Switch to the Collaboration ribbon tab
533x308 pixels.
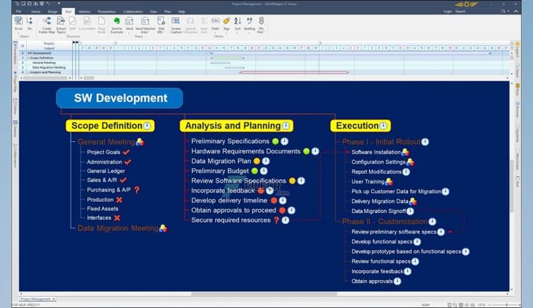(133, 11)
